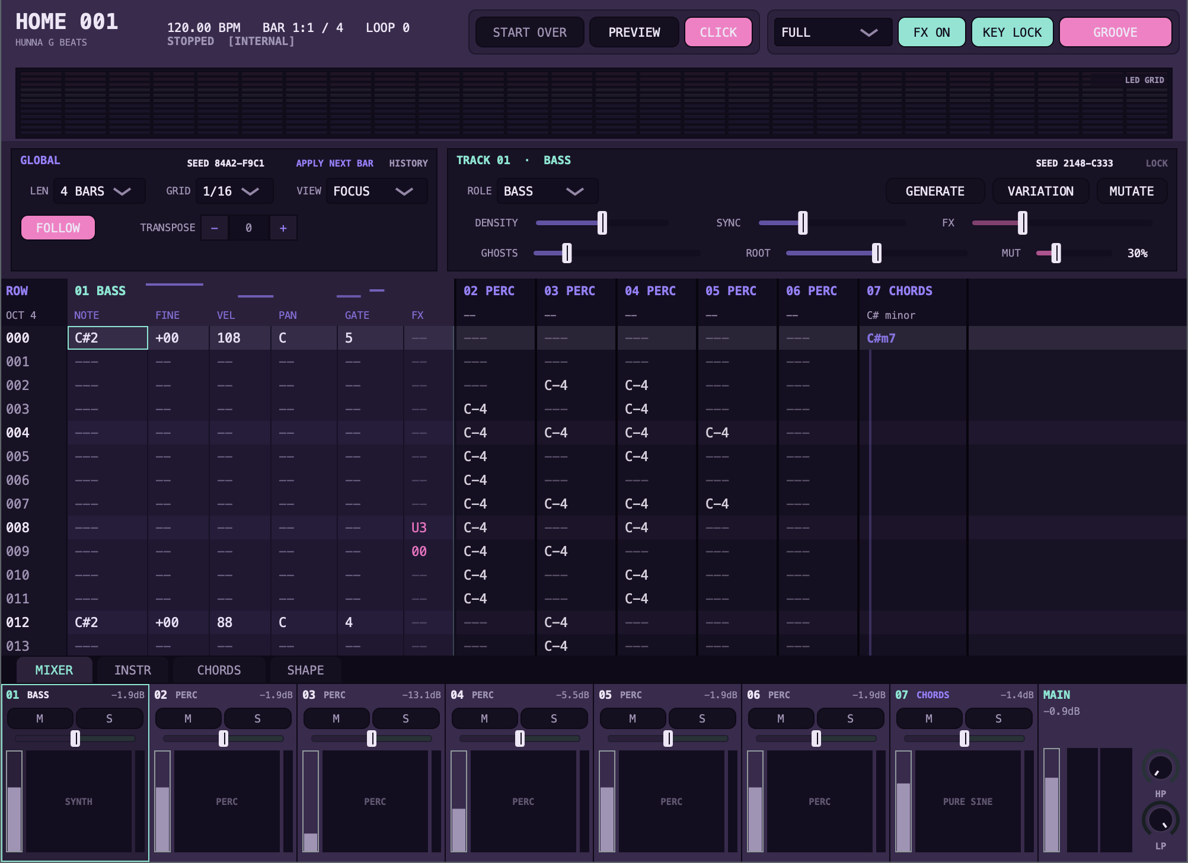Select GATE value 5 in row 000

(371, 338)
